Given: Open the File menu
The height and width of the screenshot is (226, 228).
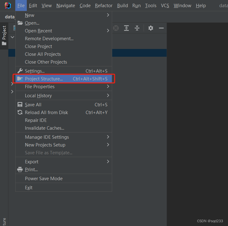Looking at the screenshot, I should (x=21, y=6).
